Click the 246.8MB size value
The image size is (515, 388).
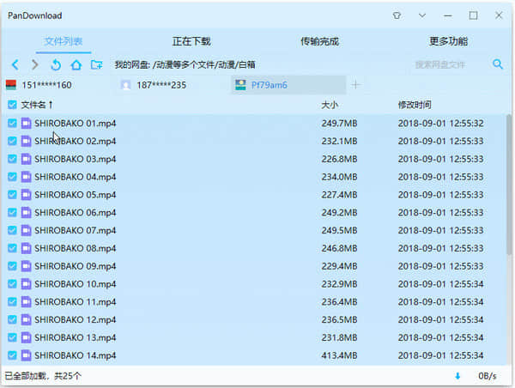pyautogui.click(x=339, y=248)
